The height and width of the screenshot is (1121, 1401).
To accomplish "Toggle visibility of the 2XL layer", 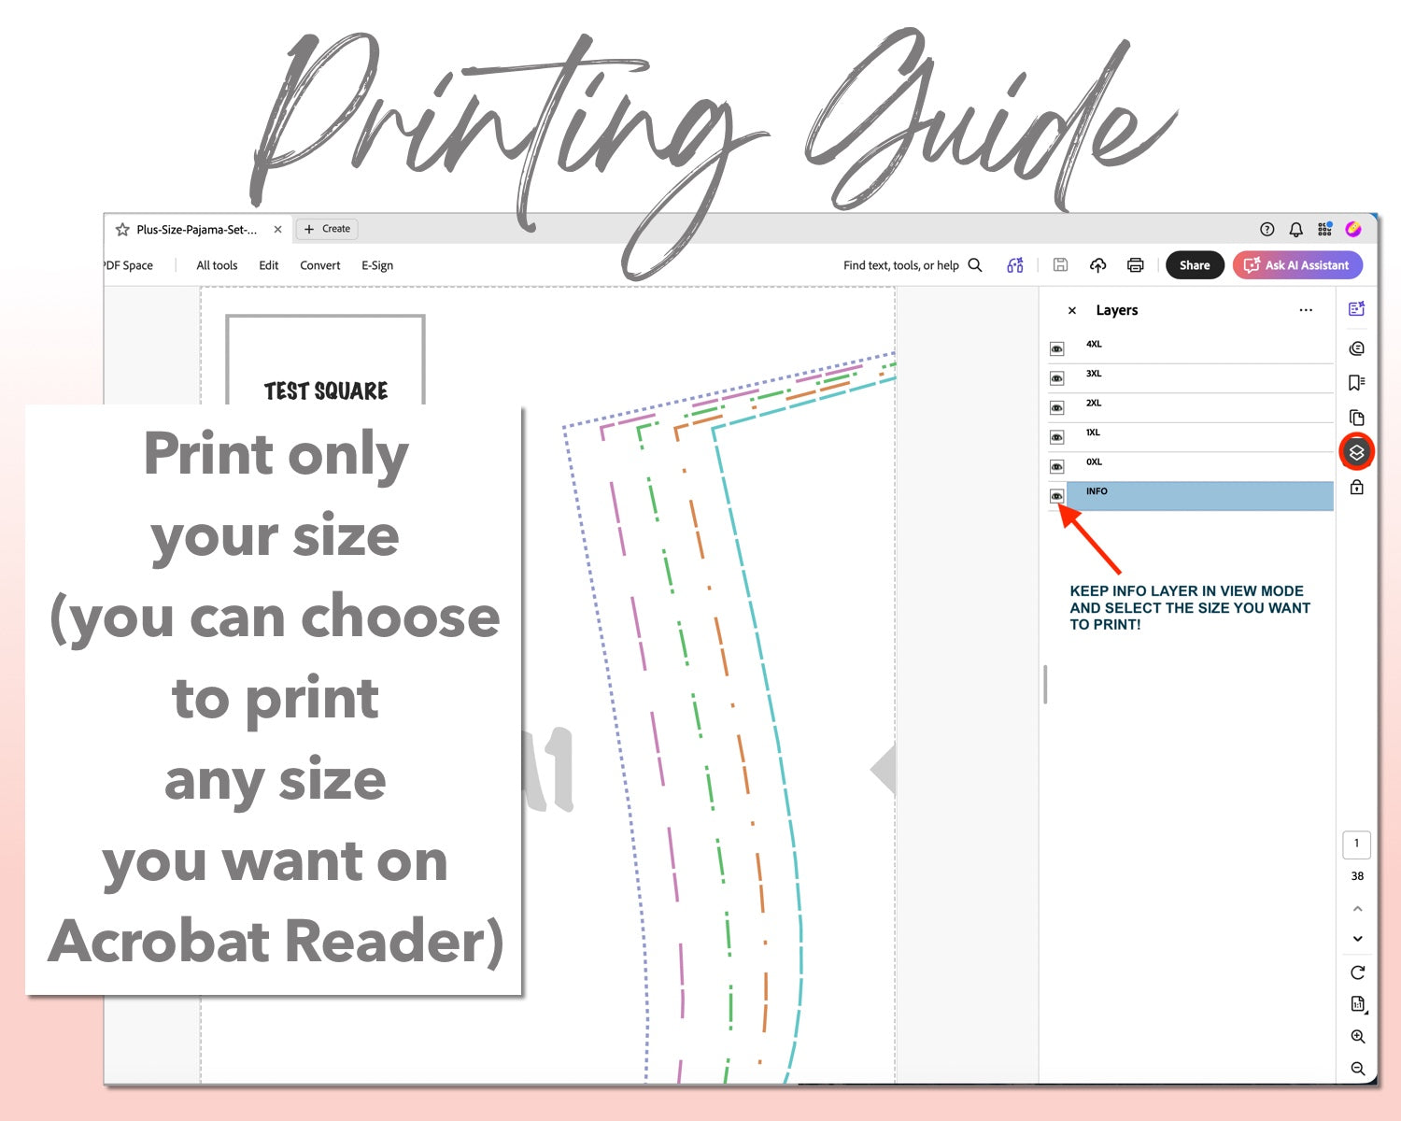I will [1056, 408].
